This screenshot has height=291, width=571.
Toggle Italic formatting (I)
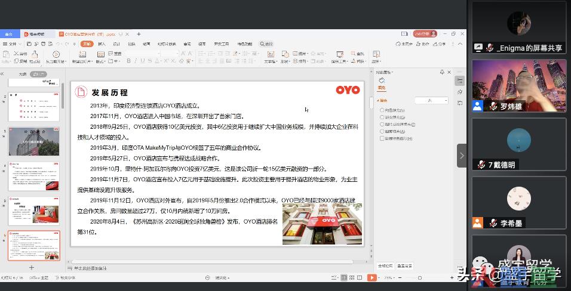[136, 61]
